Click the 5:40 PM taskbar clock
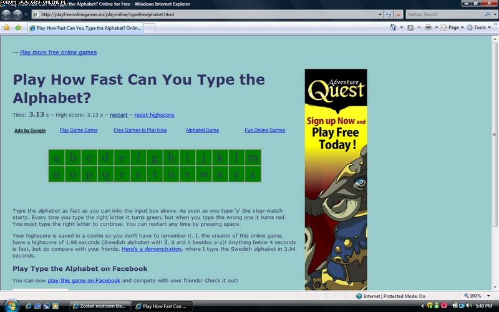Viewport: 499px width, 312px height. [x=484, y=306]
